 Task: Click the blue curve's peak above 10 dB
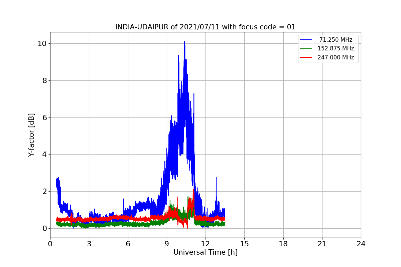[x=184, y=42]
